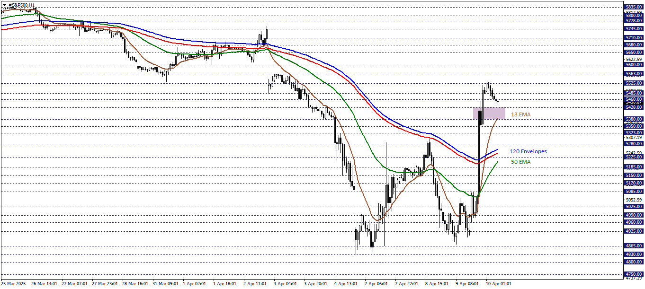Click the 5525.00 price level label
The width and height of the screenshot is (645, 289).
tap(634, 83)
